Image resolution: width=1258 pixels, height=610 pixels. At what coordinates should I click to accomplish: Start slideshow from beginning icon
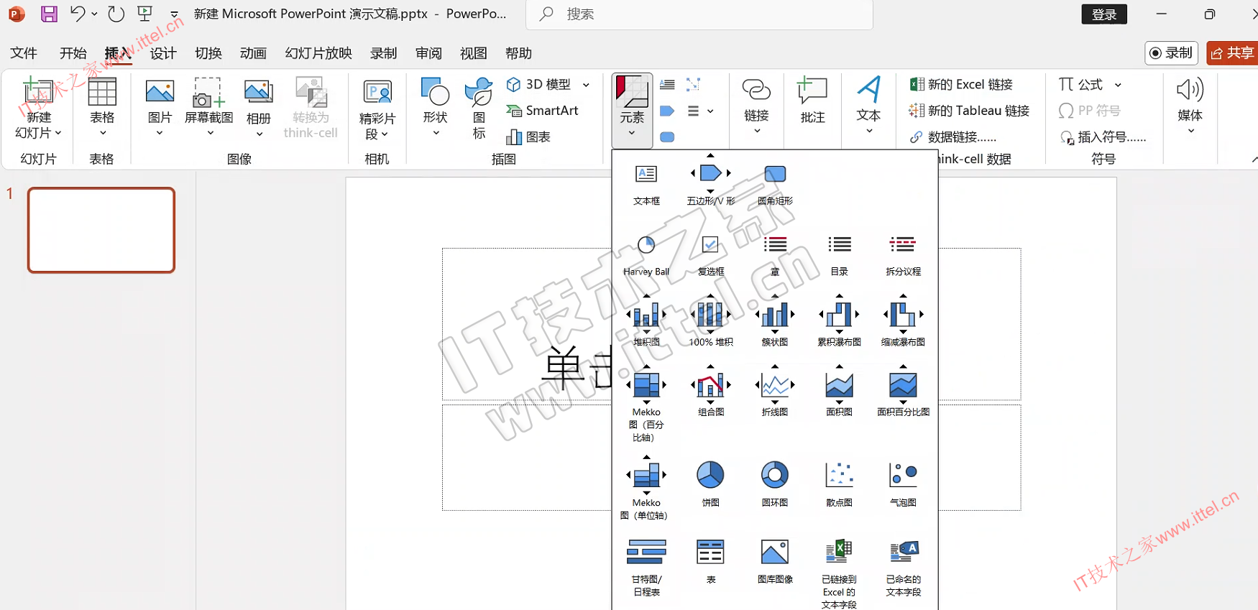tap(145, 14)
